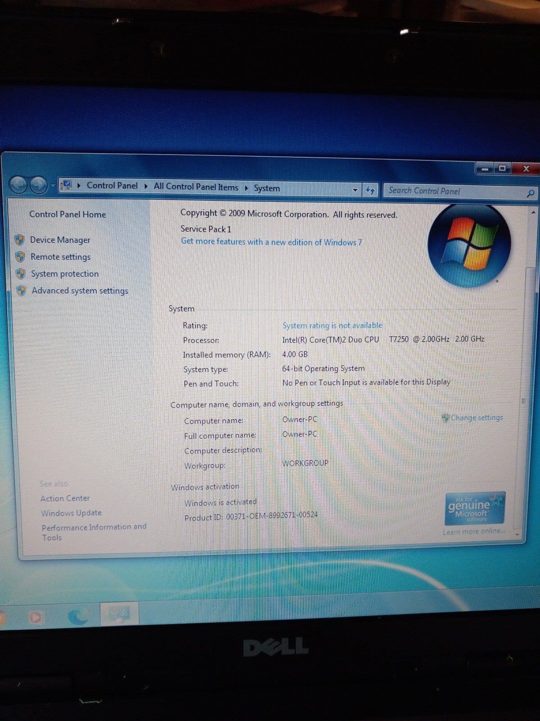This screenshot has height=721, width=540.
Task: Click Learn more online link
Action: point(473,531)
